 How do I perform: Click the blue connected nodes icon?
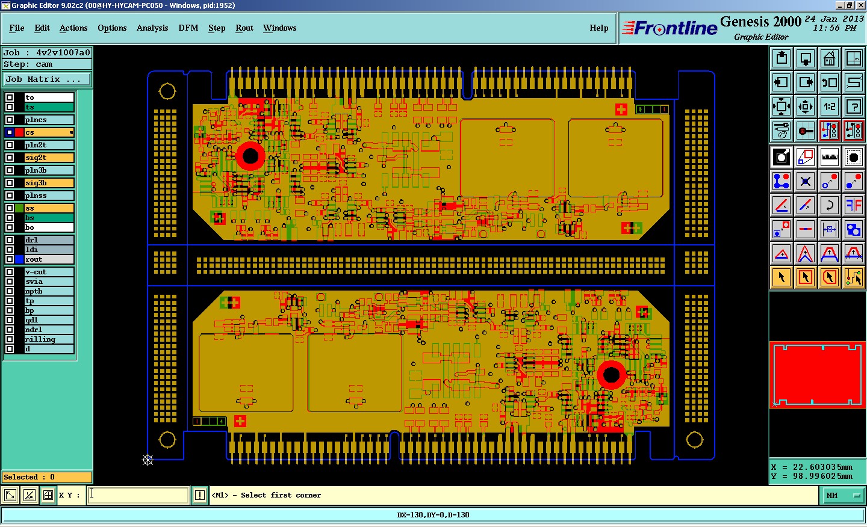tap(782, 181)
